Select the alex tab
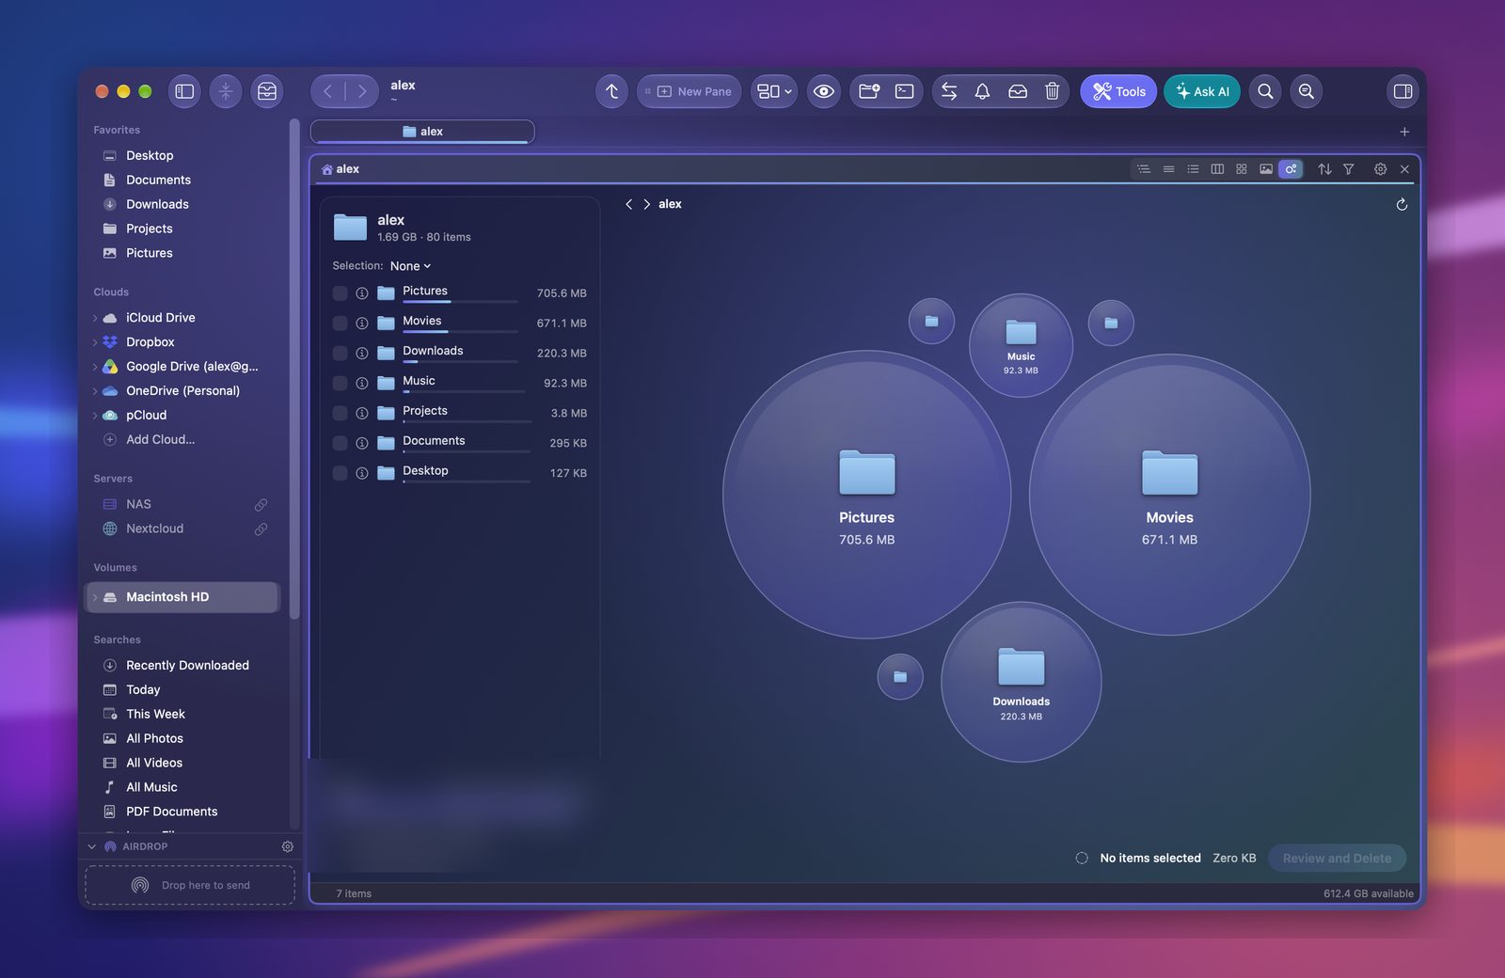This screenshot has width=1505, height=978. [422, 132]
